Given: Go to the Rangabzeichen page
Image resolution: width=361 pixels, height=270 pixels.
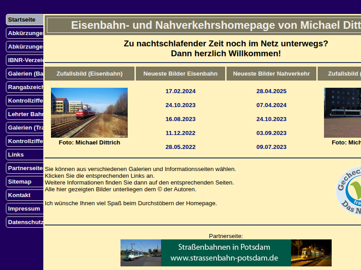Looking at the screenshot, I should click(25, 87).
